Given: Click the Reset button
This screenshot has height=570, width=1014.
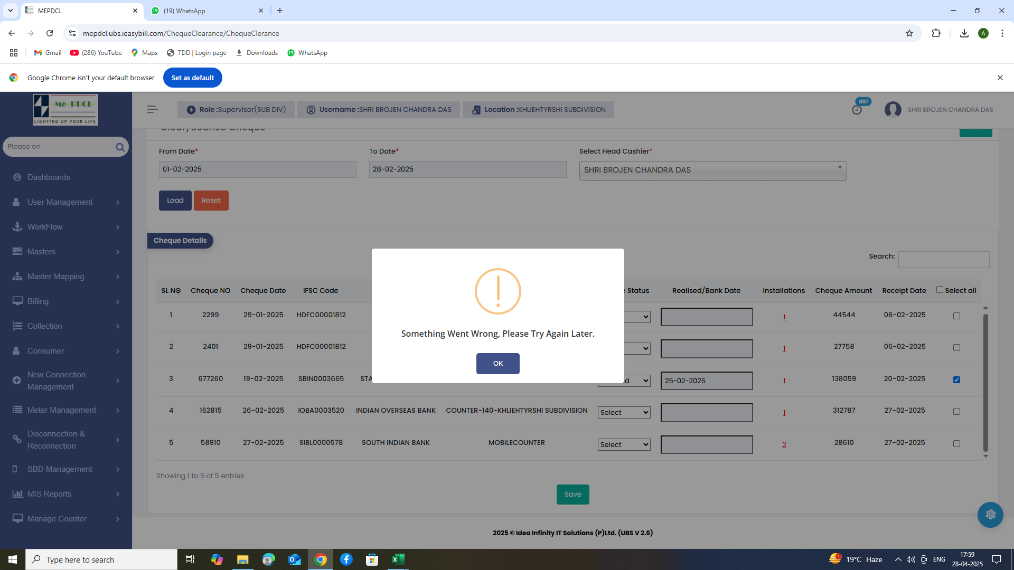Looking at the screenshot, I should [211, 201].
